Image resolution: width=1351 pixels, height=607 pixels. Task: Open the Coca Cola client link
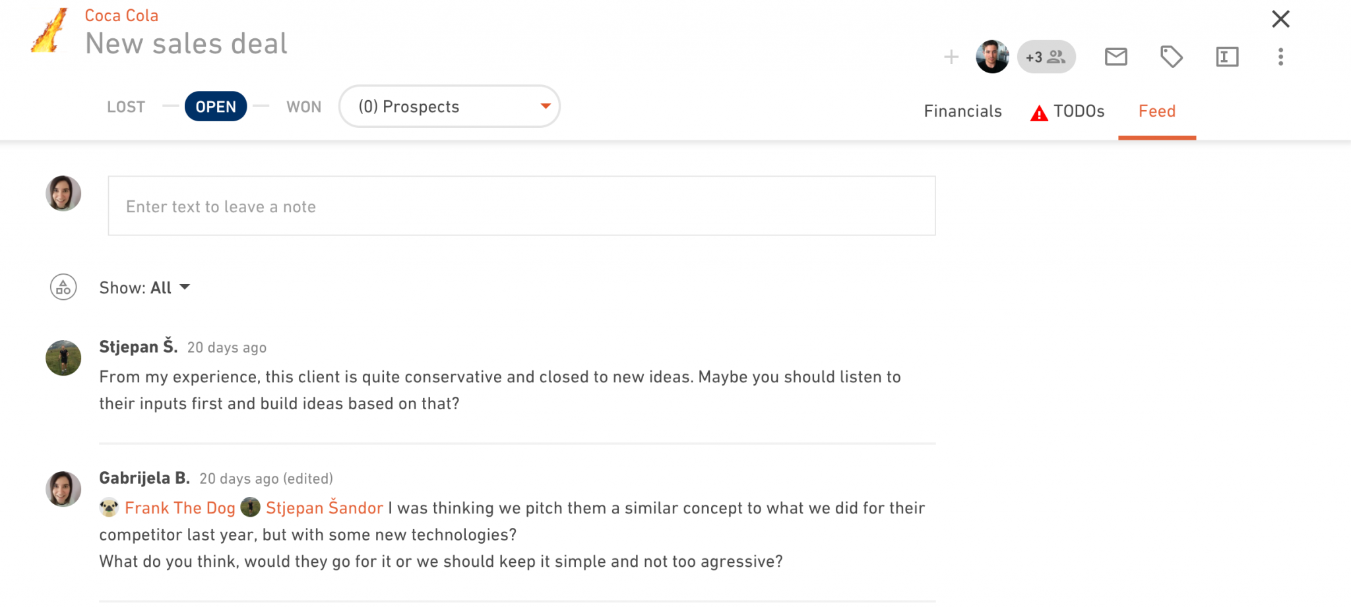(x=121, y=16)
